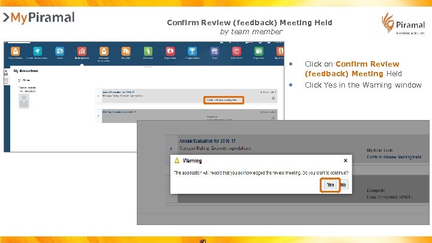
Task: Select the Performance bar-chart icon
Action: [82, 51]
